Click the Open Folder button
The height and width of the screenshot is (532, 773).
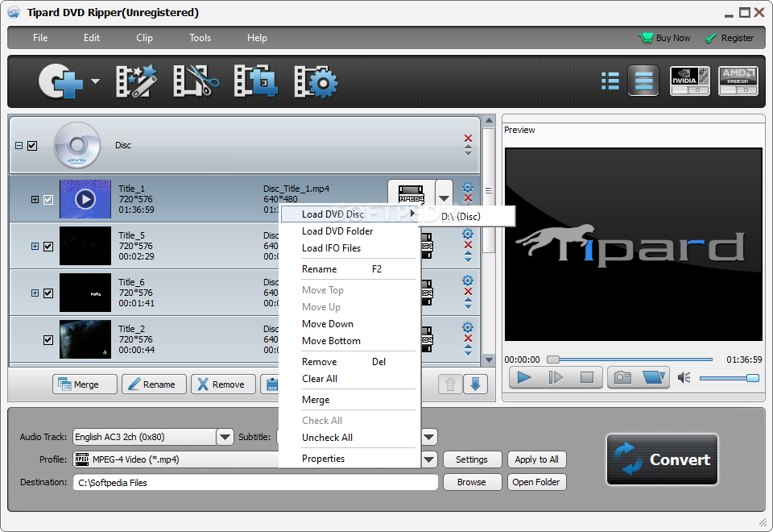click(x=536, y=482)
